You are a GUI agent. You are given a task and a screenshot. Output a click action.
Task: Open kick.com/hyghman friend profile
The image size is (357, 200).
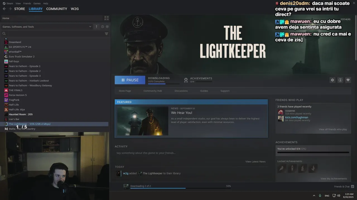coord(296,117)
